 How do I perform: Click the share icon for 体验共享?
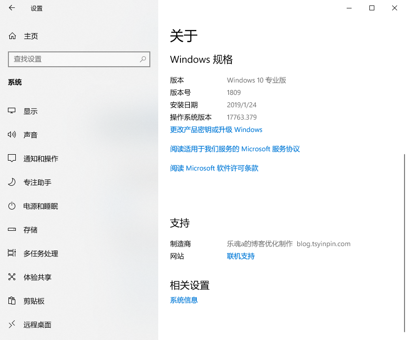click(12, 277)
